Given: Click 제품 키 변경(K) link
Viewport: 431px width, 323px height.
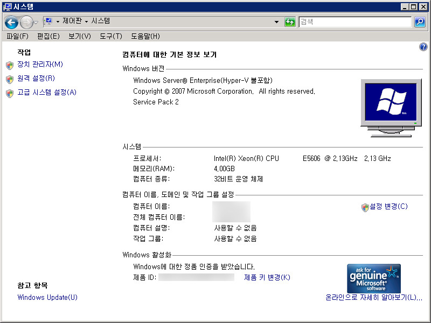Looking at the screenshot, I should coord(267,277).
